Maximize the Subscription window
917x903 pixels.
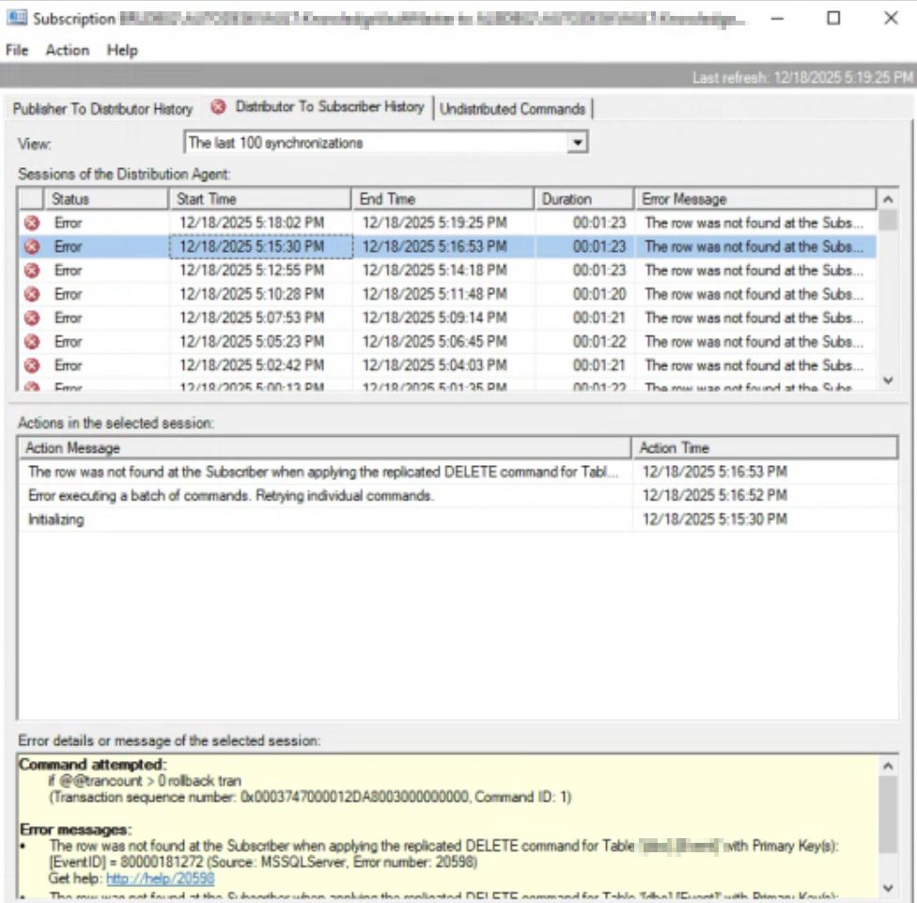click(x=834, y=18)
